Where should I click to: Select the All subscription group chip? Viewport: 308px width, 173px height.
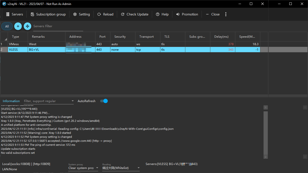7,26
